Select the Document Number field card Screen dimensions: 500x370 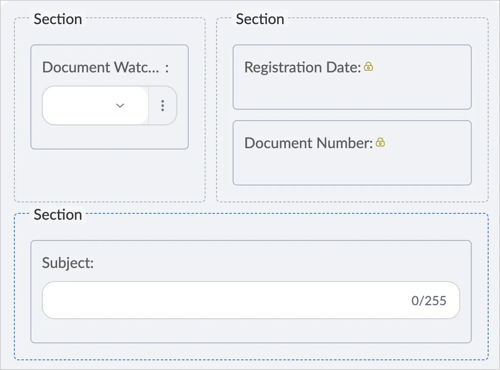352,152
